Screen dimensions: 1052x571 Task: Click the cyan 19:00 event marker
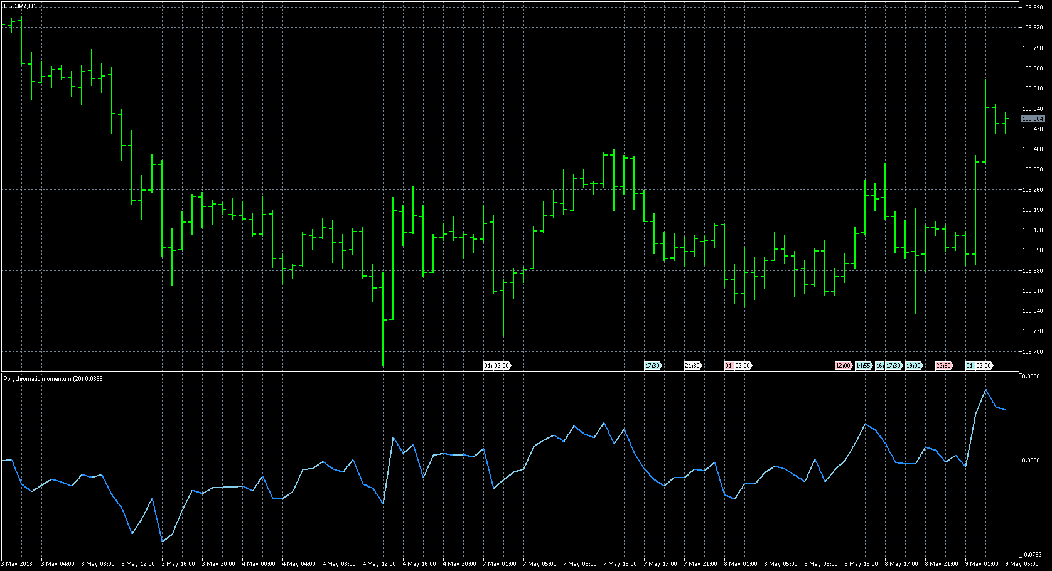tap(913, 366)
